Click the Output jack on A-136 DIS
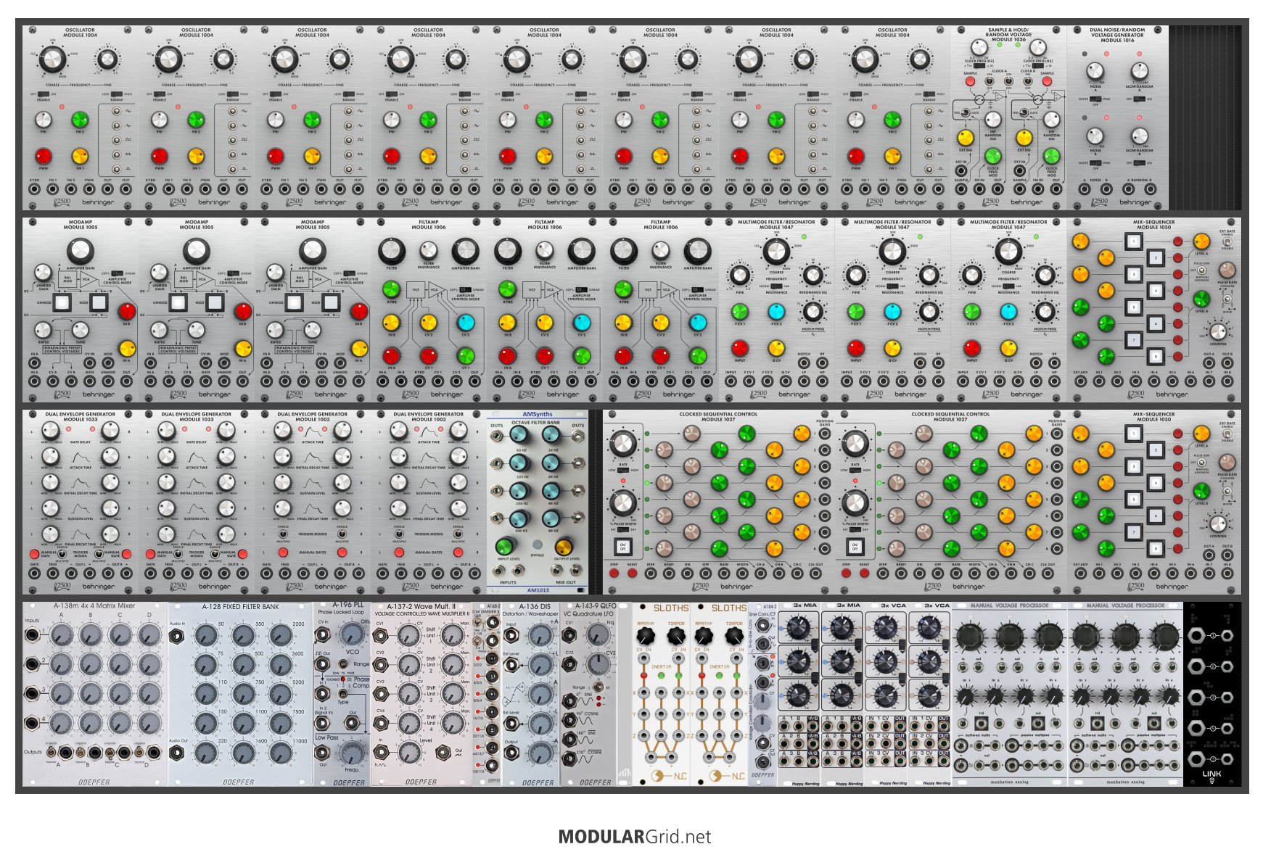The height and width of the screenshot is (852, 1271). [511, 754]
